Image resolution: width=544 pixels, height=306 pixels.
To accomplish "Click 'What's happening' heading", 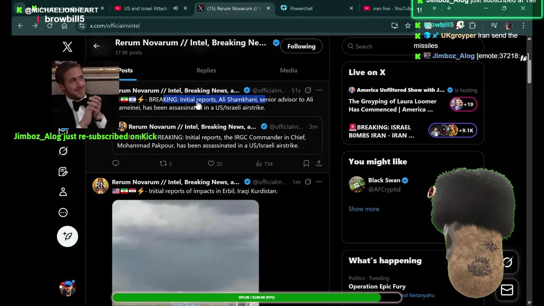I will click(385, 261).
